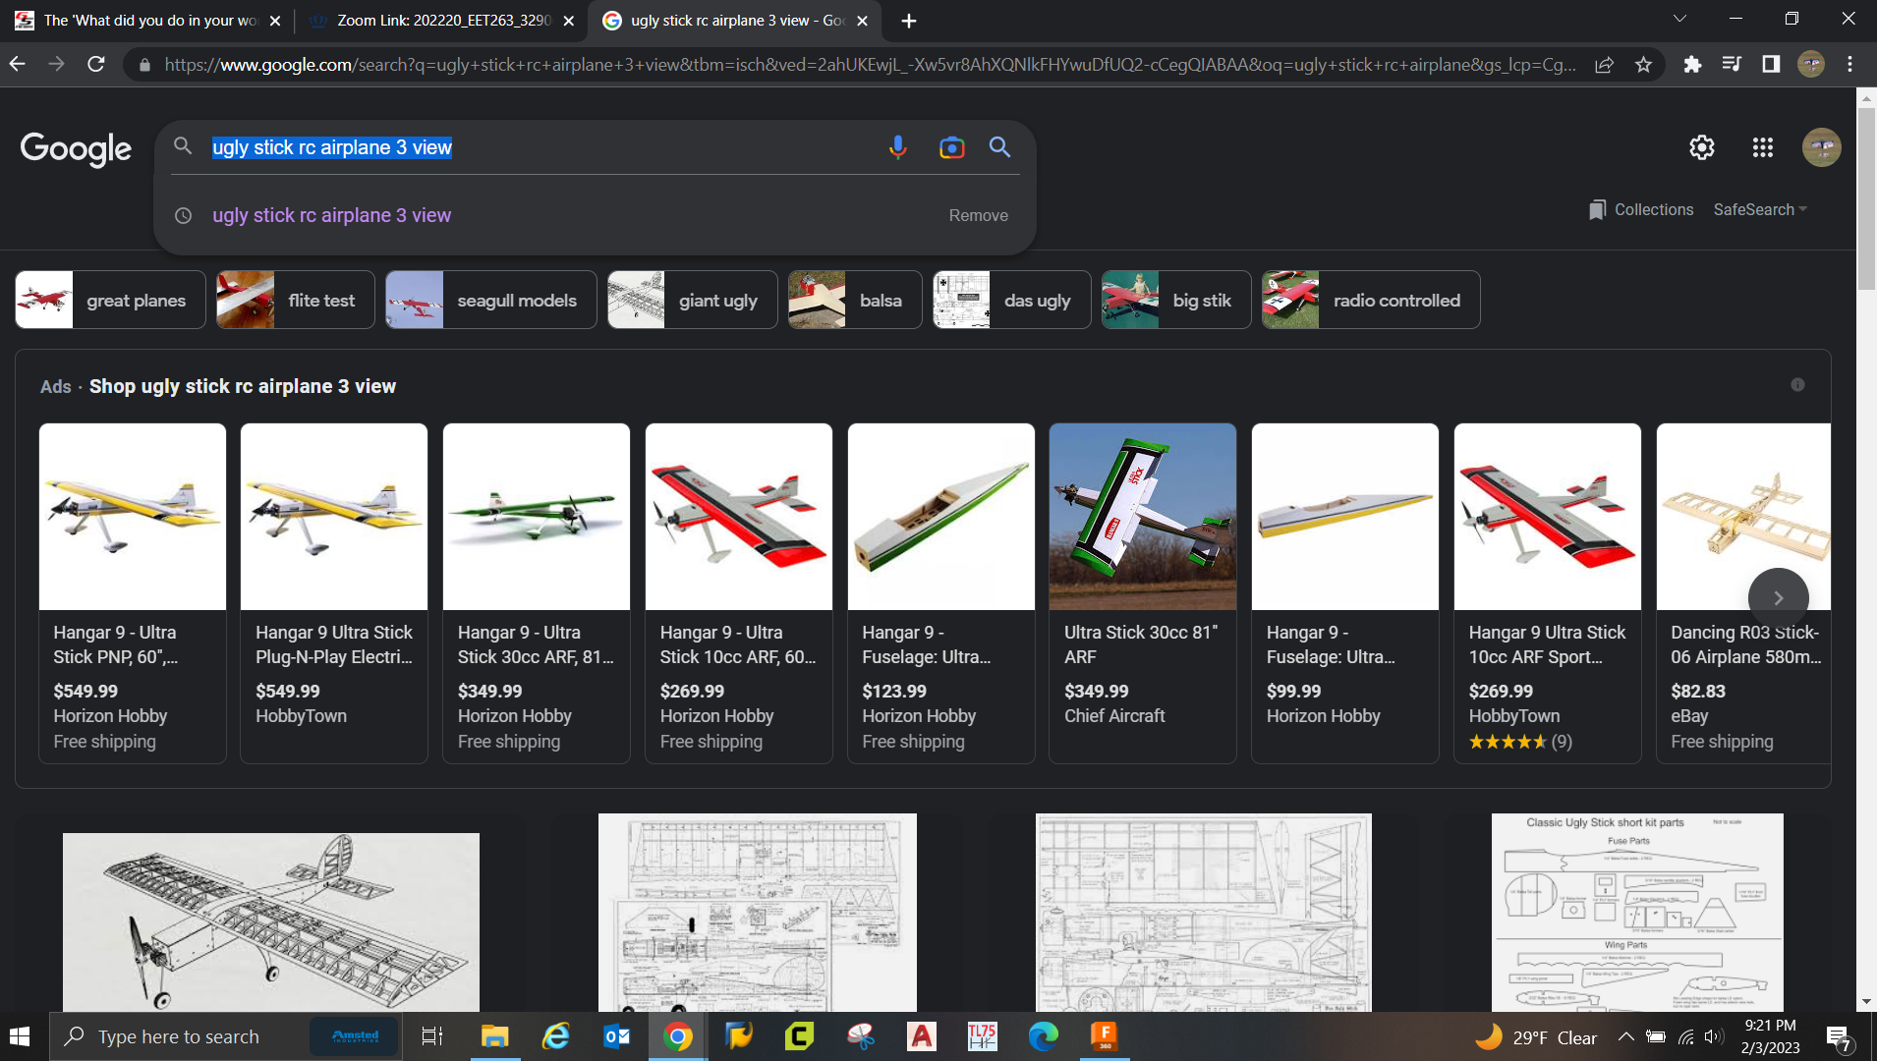Open the balsa frame airplane sketch image
Image resolution: width=1877 pixels, height=1061 pixels.
point(271,922)
